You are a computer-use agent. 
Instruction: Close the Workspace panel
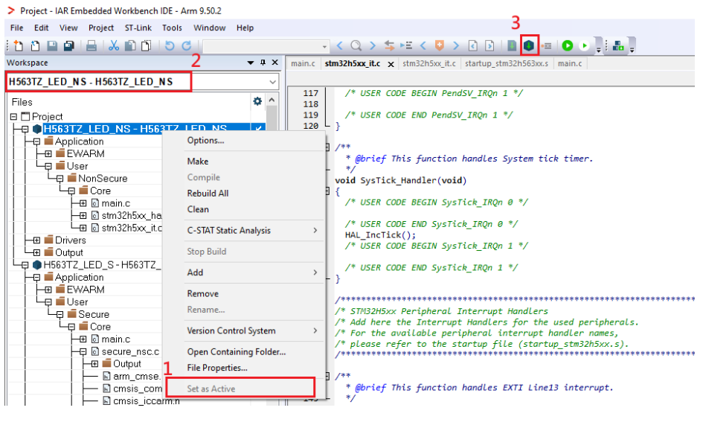(x=275, y=63)
